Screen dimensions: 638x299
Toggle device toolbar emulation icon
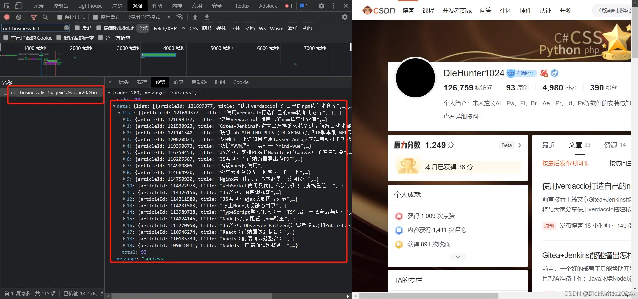[18, 6]
